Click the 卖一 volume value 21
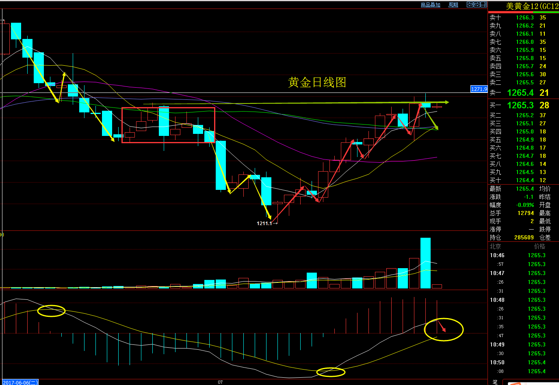This screenshot has height=385, width=559. click(x=544, y=92)
